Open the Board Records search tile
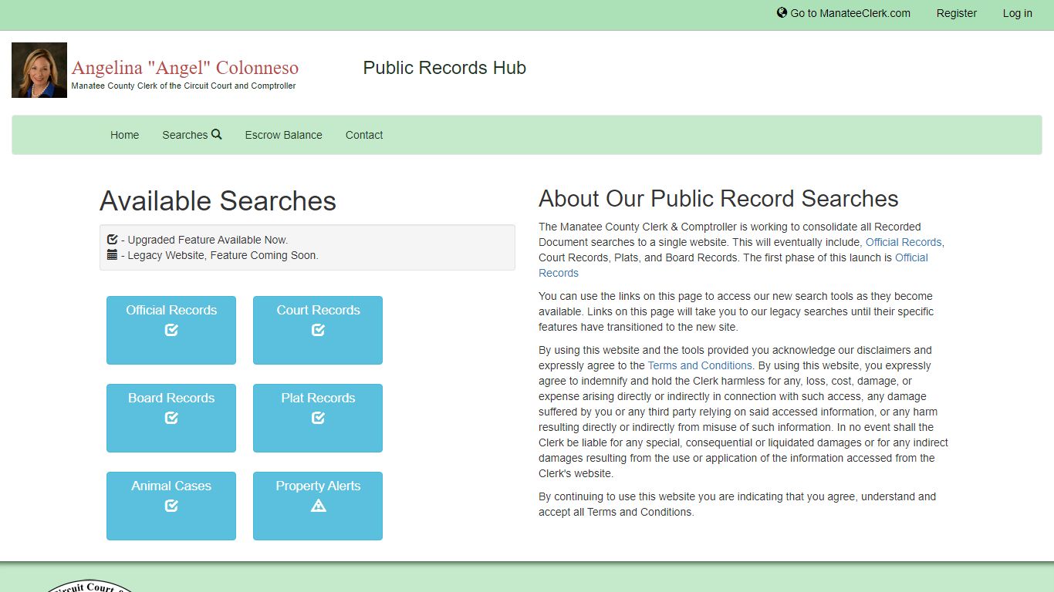 point(171,418)
